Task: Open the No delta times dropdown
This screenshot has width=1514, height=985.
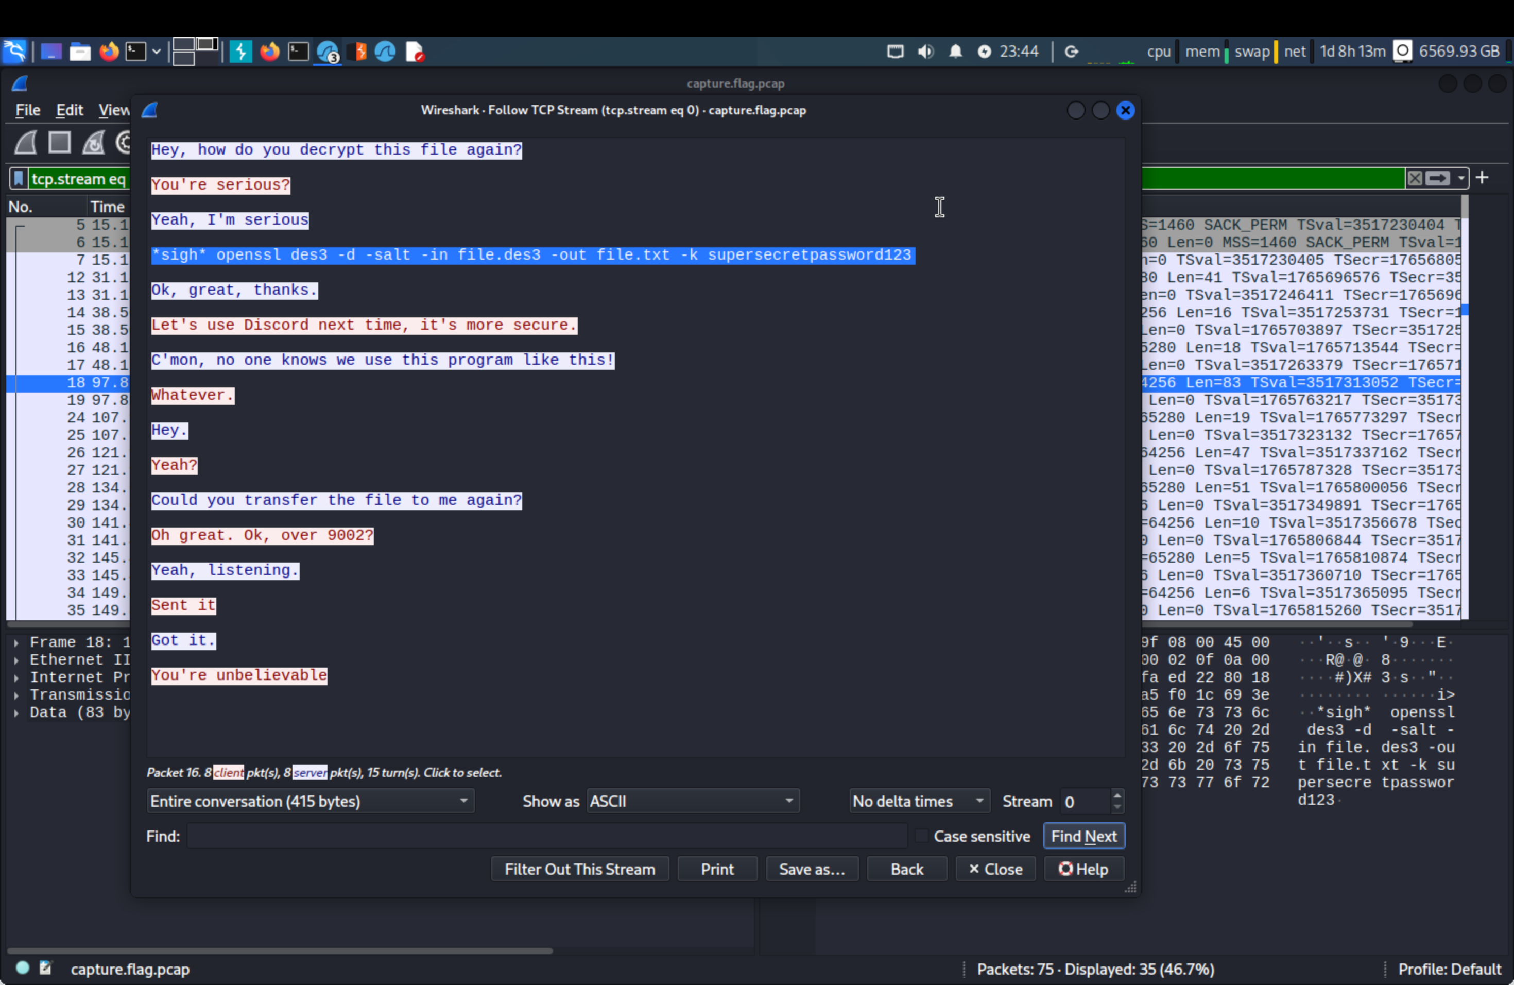Action: (x=919, y=801)
